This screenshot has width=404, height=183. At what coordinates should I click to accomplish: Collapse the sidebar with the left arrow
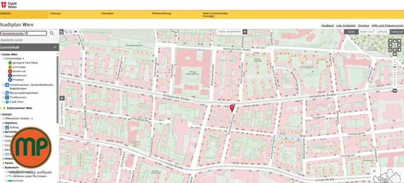(62, 98)
